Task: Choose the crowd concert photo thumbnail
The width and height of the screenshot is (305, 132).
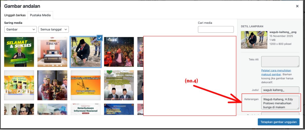Action: [119, 52]
